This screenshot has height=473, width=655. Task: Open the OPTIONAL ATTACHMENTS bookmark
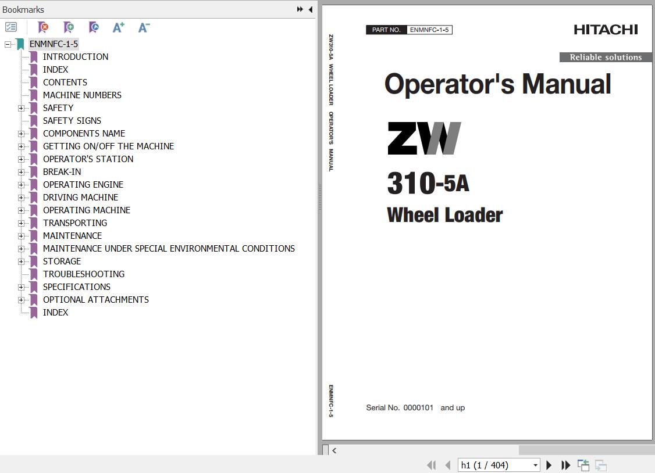(95, 299)
